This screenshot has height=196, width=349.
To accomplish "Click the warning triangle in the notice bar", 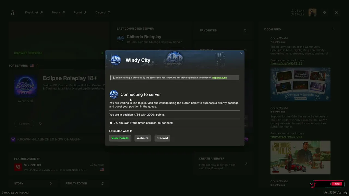I will [x=113, y=78].
